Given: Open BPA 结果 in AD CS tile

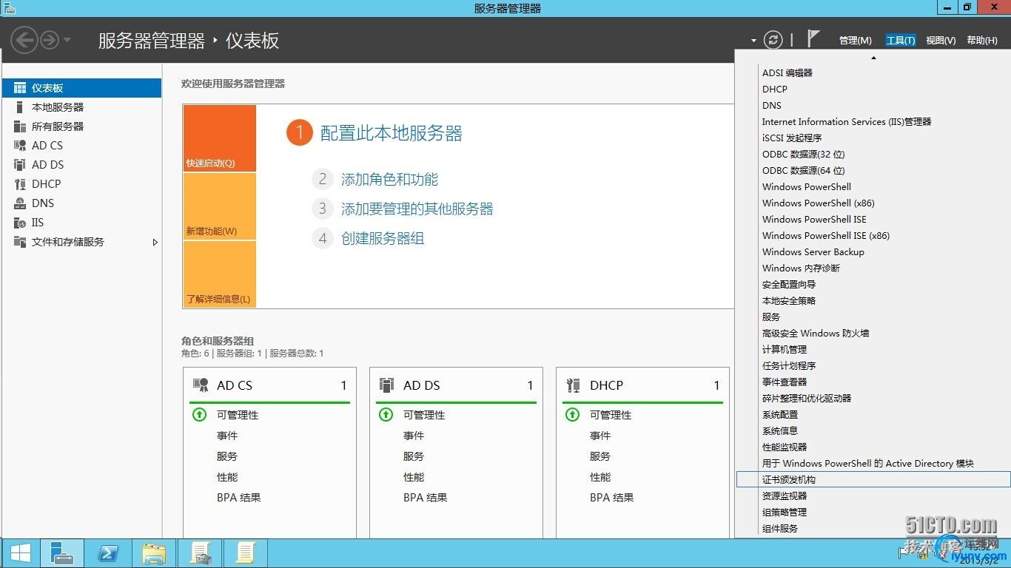Looking at the screenshot, I should 239,498.
